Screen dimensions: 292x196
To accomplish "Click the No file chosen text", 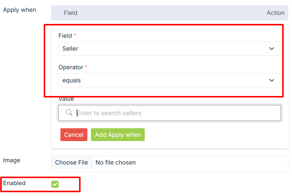I will click(x=115, y=162).
